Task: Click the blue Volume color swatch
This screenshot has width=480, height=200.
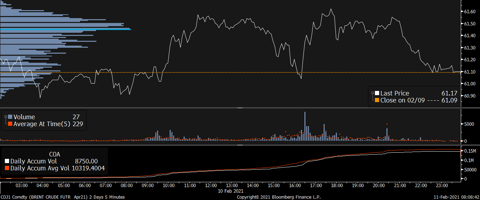Action: pos(10,117)
